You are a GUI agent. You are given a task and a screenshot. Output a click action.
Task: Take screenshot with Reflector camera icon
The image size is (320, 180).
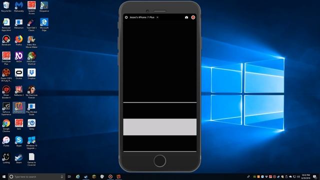[186, 17]
